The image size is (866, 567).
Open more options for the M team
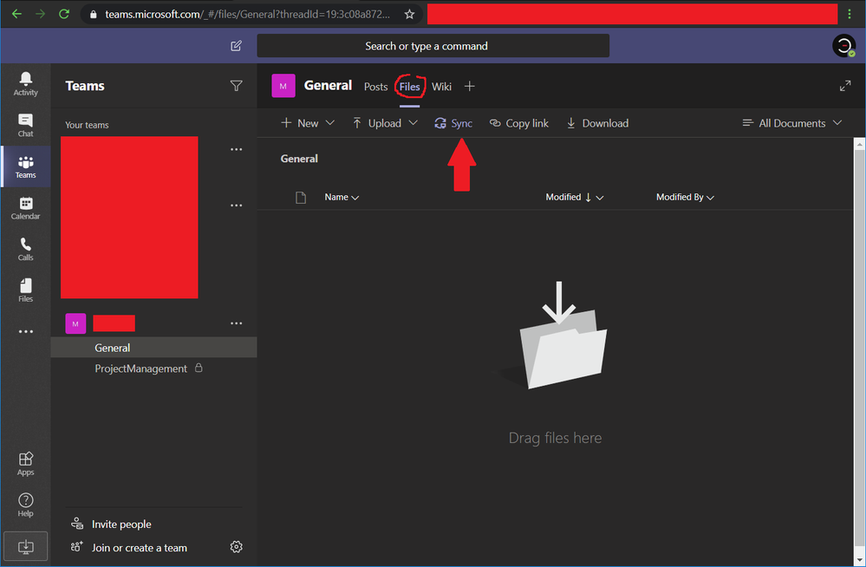[236, 323]
